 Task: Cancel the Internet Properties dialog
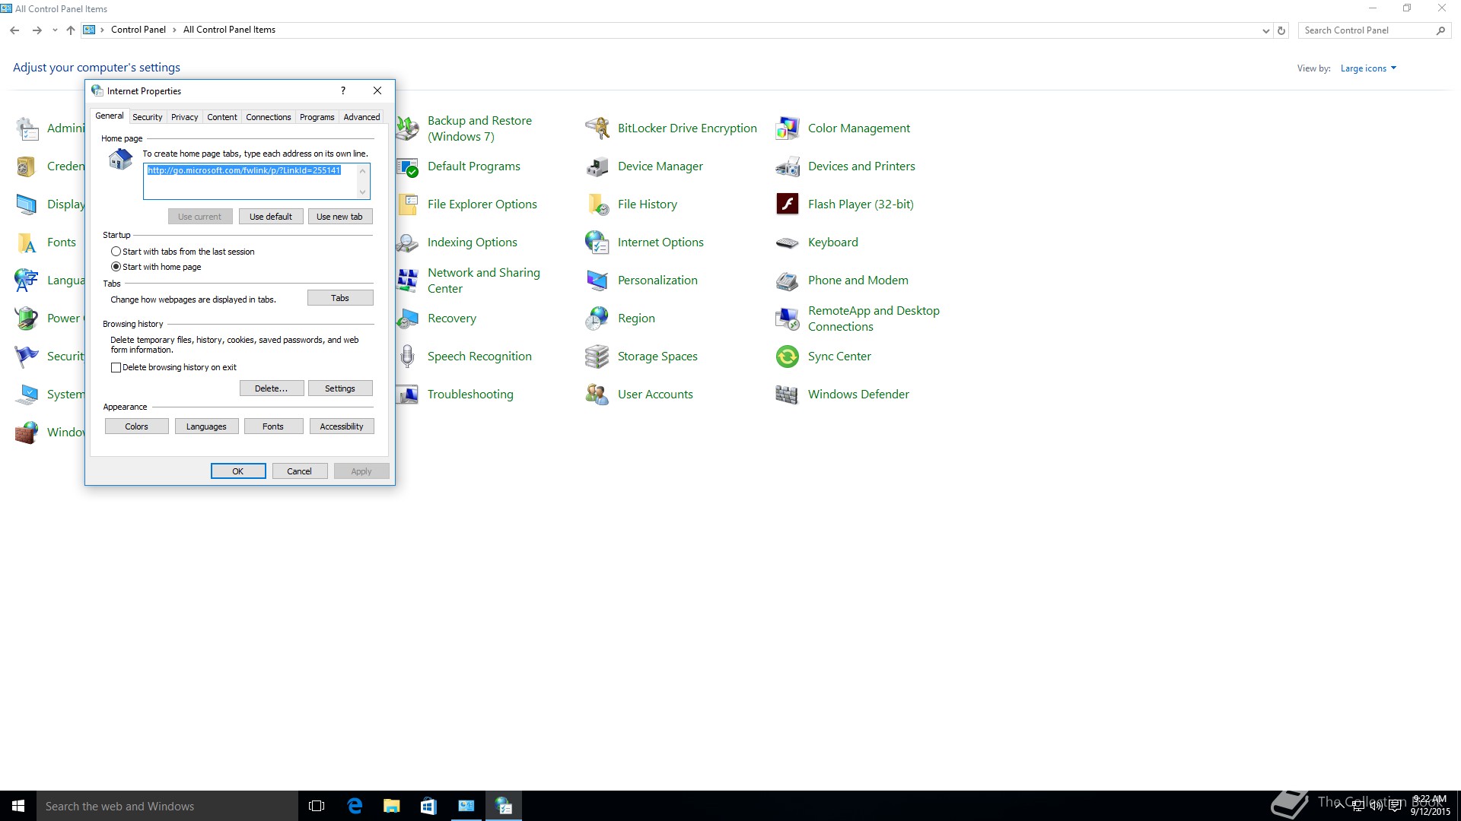(300, 471)
